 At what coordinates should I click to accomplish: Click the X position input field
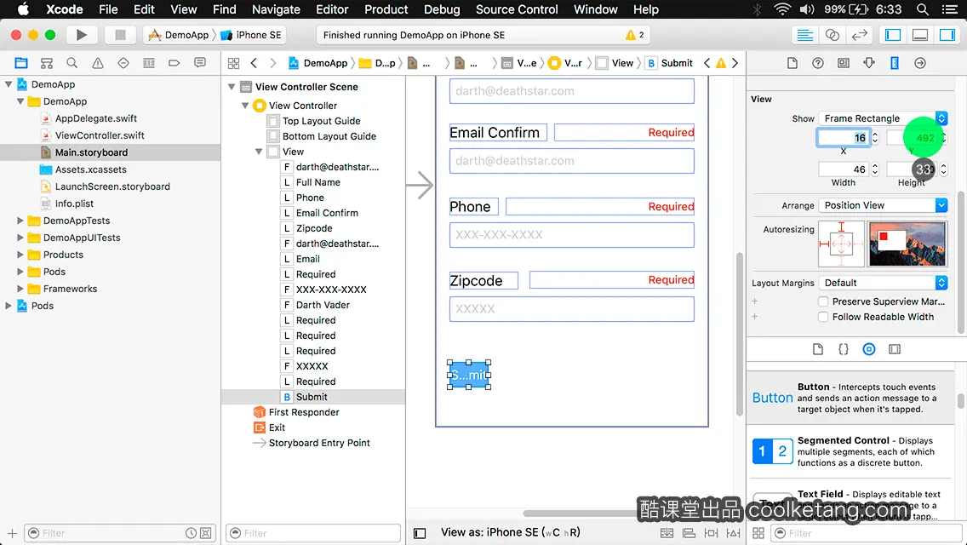[x=843, y=138]
